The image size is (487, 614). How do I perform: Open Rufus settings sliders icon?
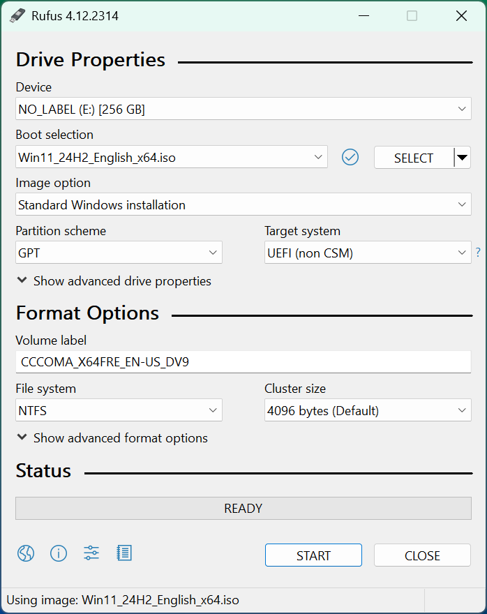click(91, 553)
